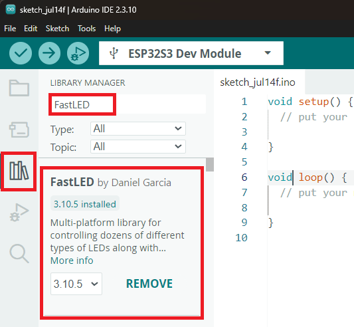This screenshot has height=327, width=354.
Task: Click the Upload arrow button
Action: [x=49, y=53]
